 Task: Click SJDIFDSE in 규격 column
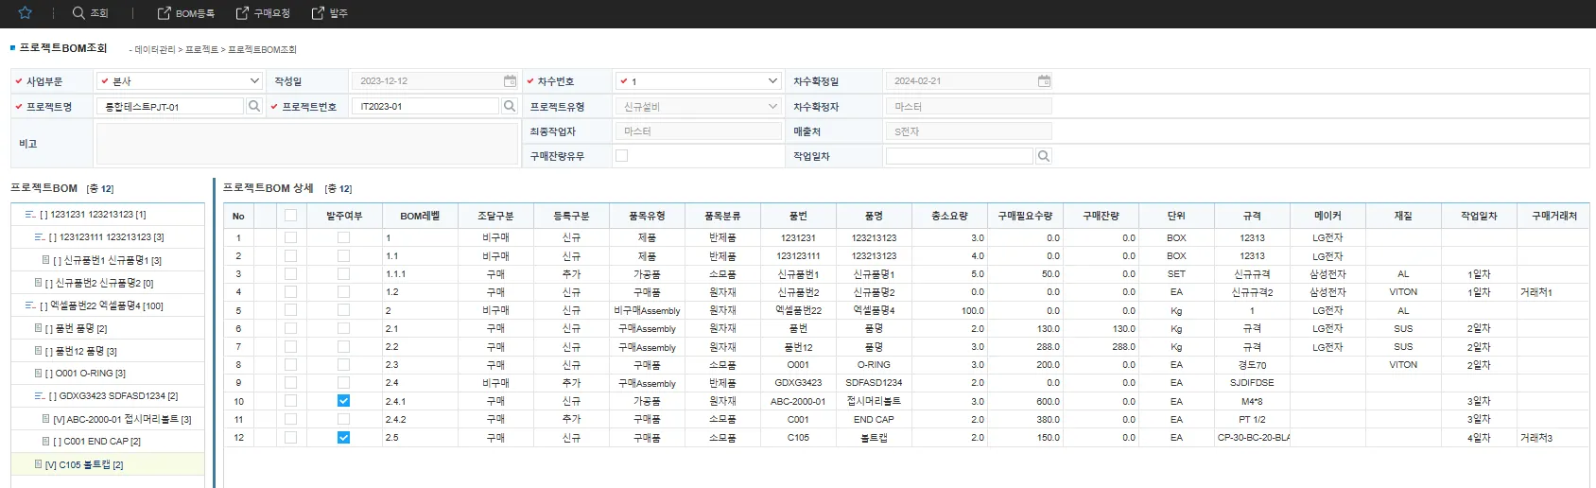point(1252,383)
